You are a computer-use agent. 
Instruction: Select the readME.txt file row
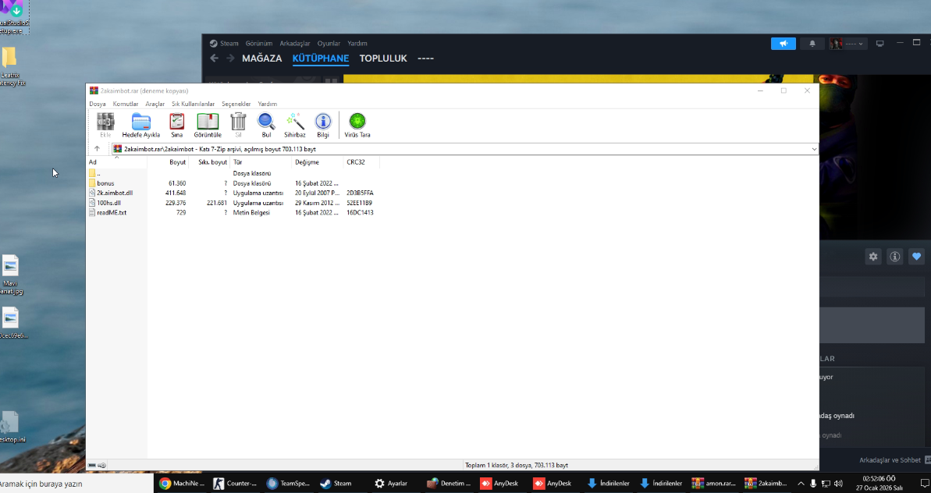pyautogui.click(x=232, y=212)
